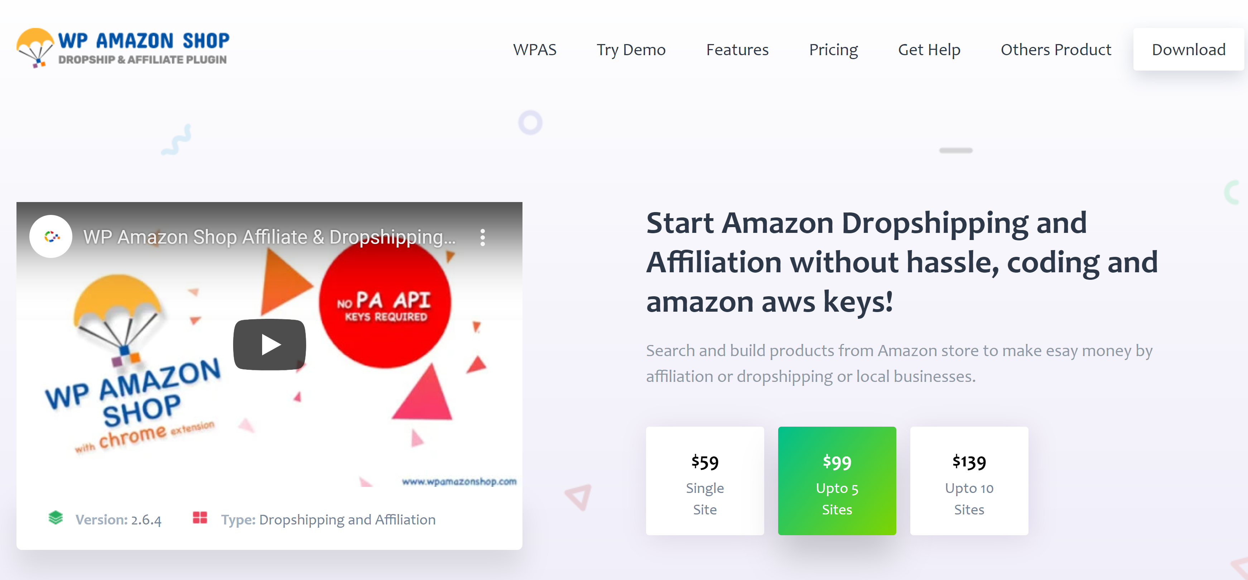
Task: Click the wpamazonshop.com URL in video
Action: [x=459, y=481]
